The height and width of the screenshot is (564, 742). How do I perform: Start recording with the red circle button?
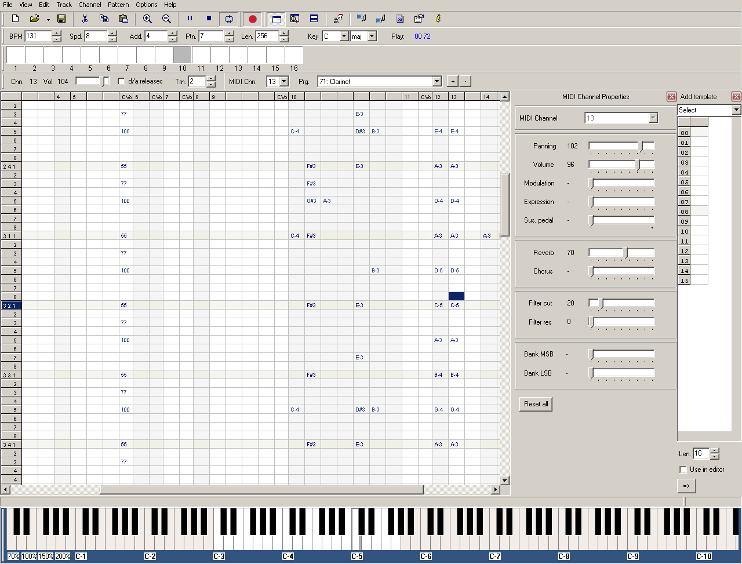pos(252,19)
